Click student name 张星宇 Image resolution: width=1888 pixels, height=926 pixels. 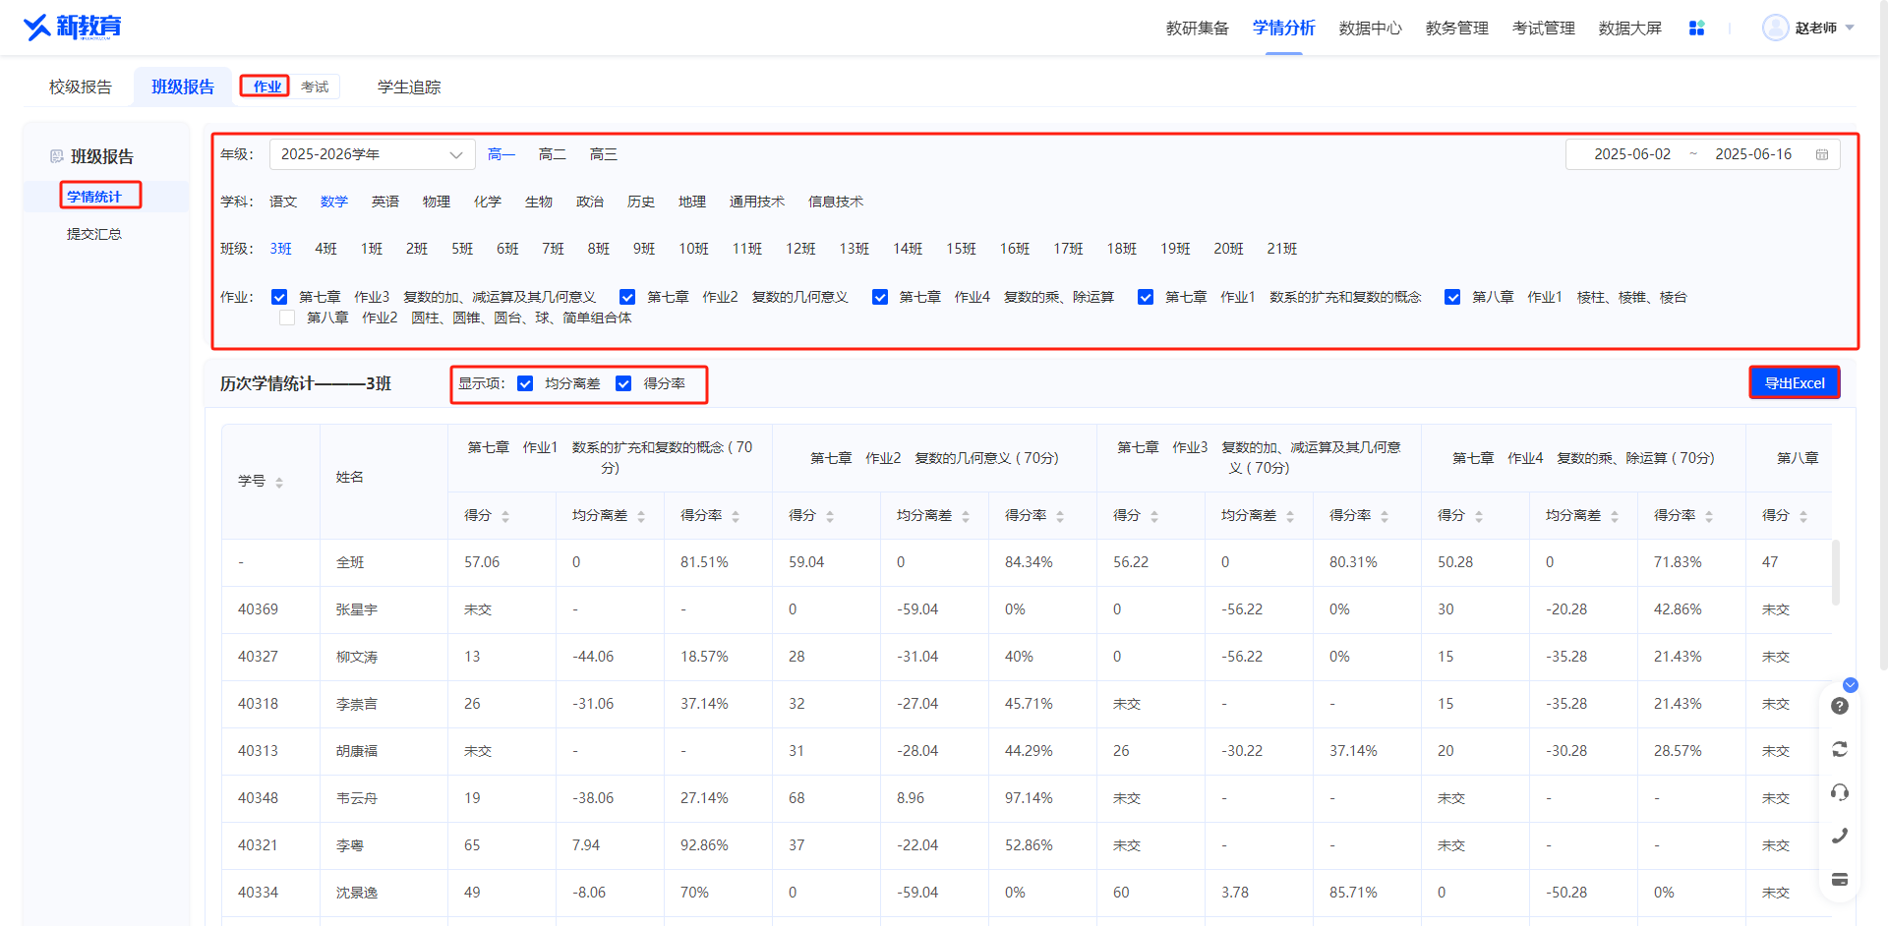click(x=357, y=609)
